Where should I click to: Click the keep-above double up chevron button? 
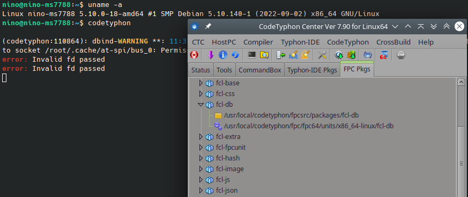coord(447,27)
